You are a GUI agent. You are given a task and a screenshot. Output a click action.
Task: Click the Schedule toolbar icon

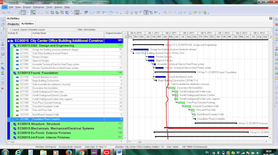pos(126,13)
